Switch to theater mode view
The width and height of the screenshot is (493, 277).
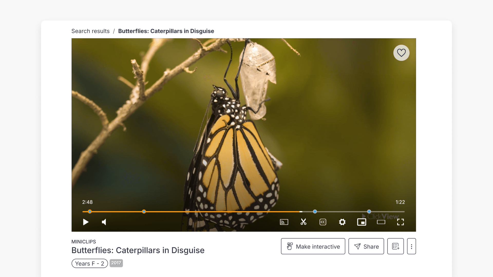381,222
